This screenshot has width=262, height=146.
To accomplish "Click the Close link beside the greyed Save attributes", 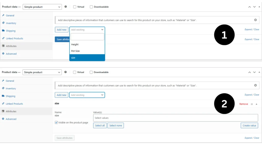I will [256, 138].
